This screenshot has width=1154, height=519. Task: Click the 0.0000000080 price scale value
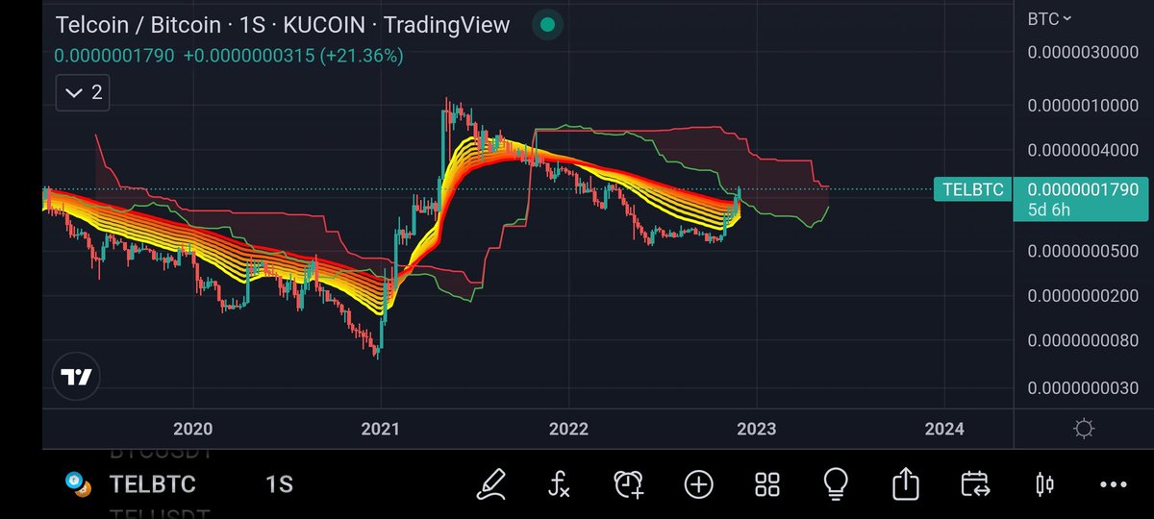(1083, 341)
